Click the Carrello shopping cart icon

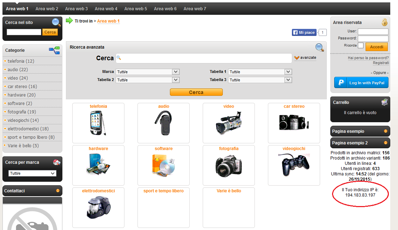(x=385, y=102)
